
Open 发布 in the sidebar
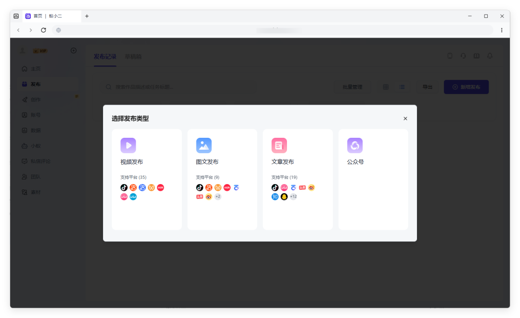tap(49, 84)
